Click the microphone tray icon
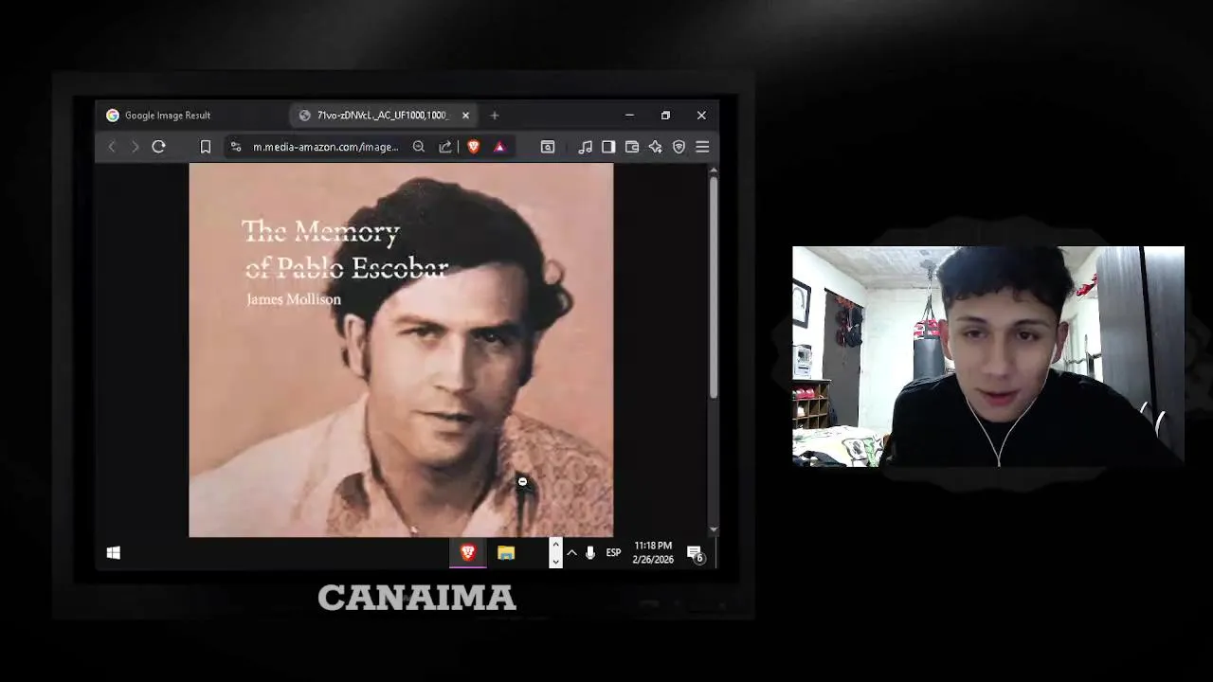Image resolution: width=1213 pixels, height=682 pixels. (x=589, y=553)
